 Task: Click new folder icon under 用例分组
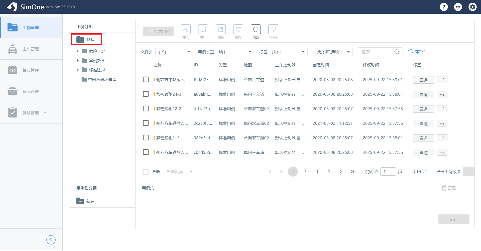[80, 40]
